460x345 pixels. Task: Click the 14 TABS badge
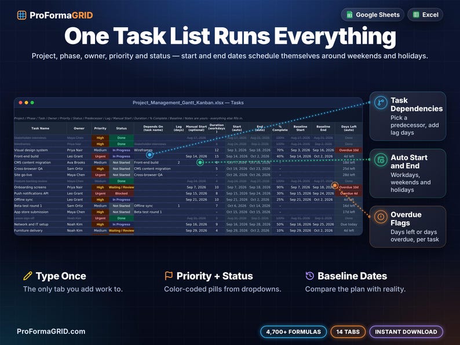coord(348,332)
